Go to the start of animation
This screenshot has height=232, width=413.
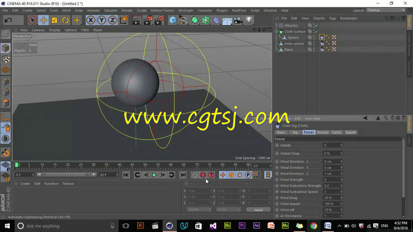[x=126, y=175]
